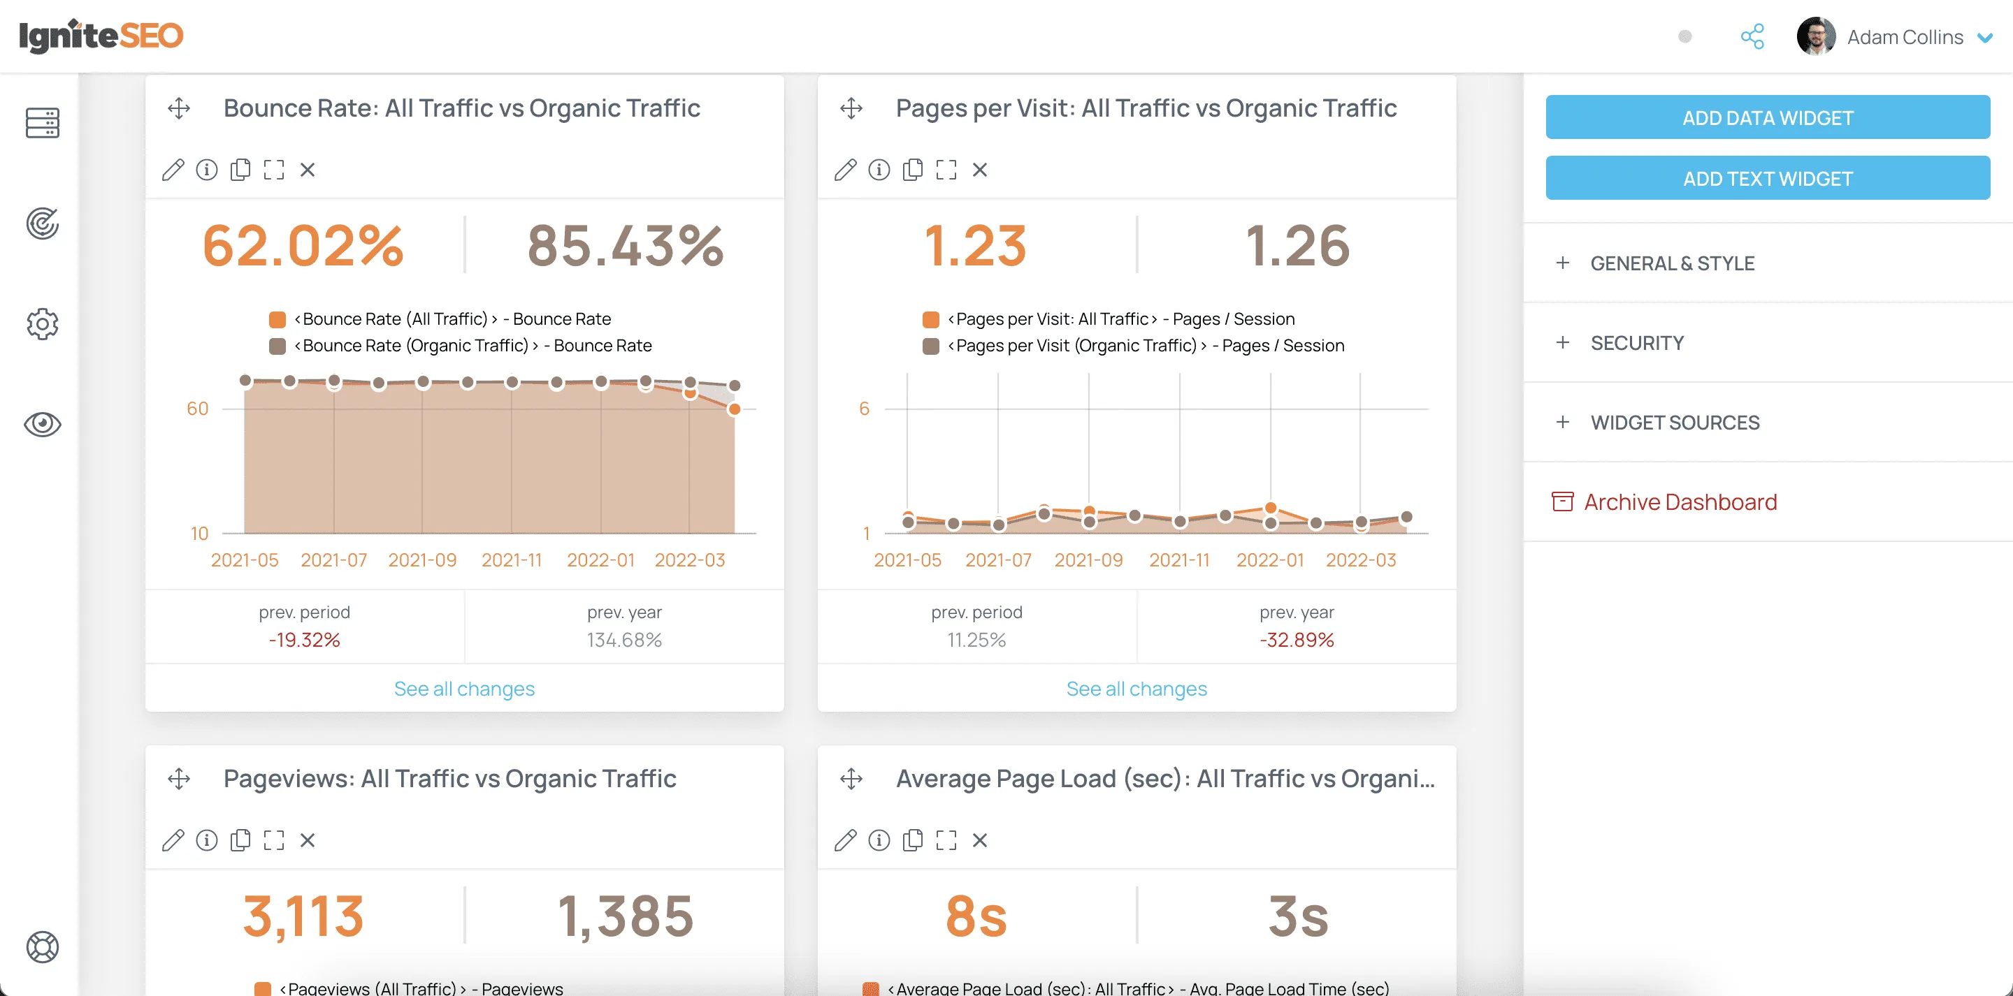Expand the SECURITY panel section

tap(1638, 342)
